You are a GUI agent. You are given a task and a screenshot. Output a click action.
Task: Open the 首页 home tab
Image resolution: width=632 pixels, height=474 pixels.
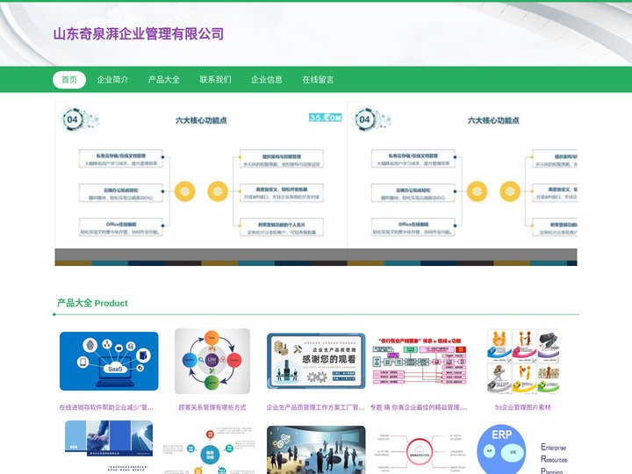point(69,79)
